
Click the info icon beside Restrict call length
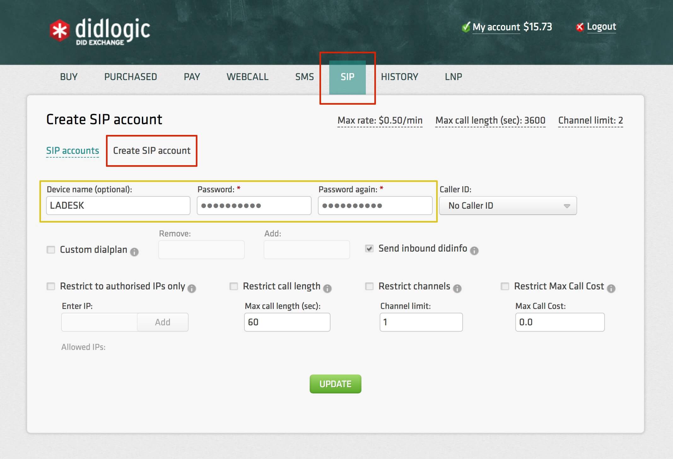(x=327, y=288)
